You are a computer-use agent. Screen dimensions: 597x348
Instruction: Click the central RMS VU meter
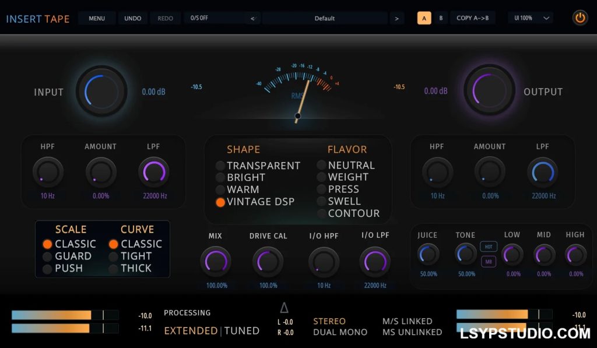298,92
